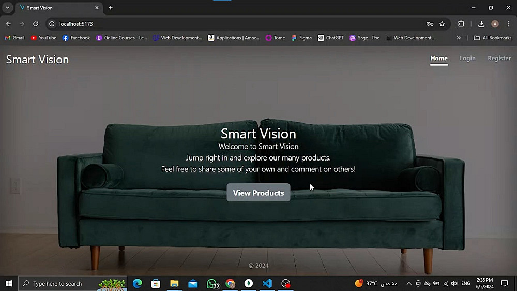Screen dimensions: 517x291
Task: Switch the ENG input language
Action: tap(466, 283)
